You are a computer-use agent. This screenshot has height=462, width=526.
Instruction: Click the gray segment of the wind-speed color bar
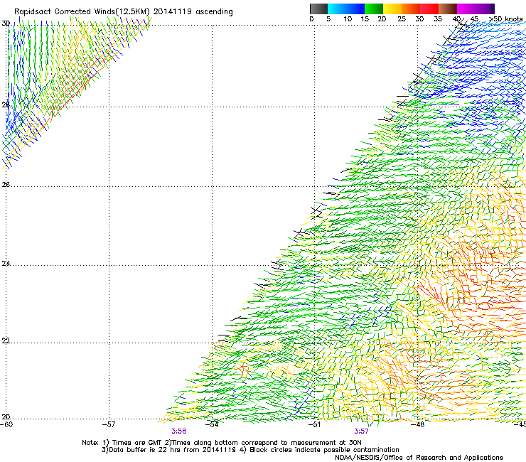pos(318,9)
